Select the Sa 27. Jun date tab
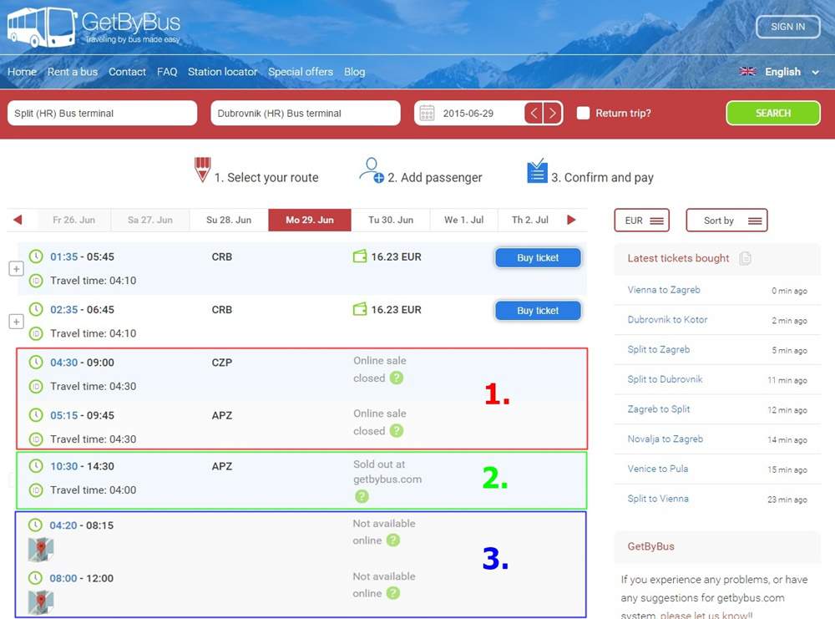 click(x=150, y=220)
